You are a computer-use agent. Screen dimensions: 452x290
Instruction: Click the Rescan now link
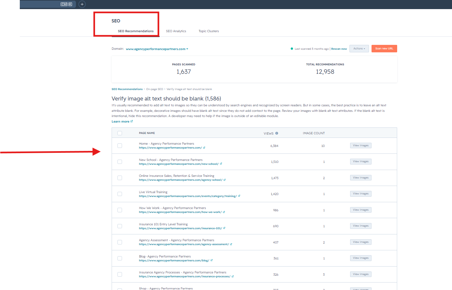[339, 49]
